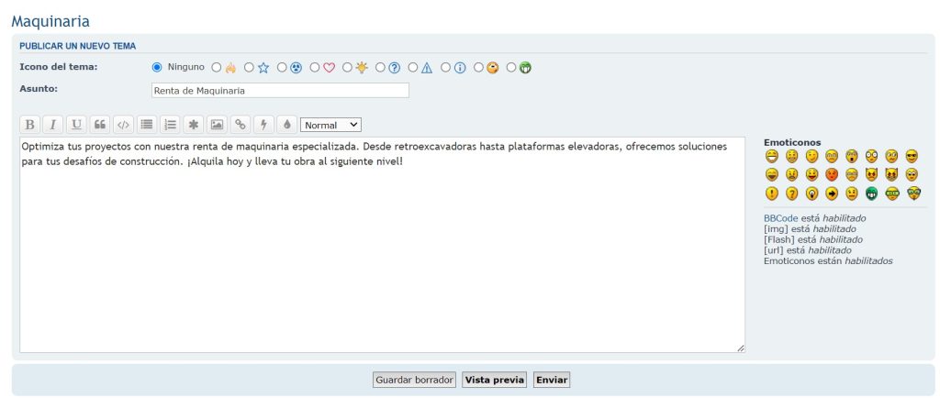The height and width of the screenshot is (398, 940).
Task: Click the Vista previa button
Action: point(494,380)
